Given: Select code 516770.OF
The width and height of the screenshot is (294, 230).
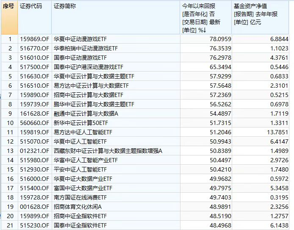Looking at the screenshot, I should [x=34, y=48].
